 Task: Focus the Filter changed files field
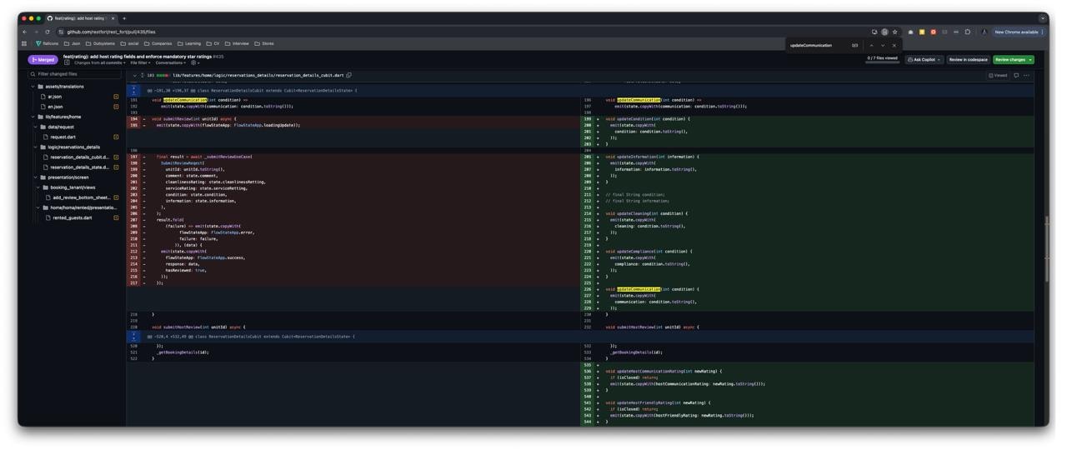click(x=75, y=74)
